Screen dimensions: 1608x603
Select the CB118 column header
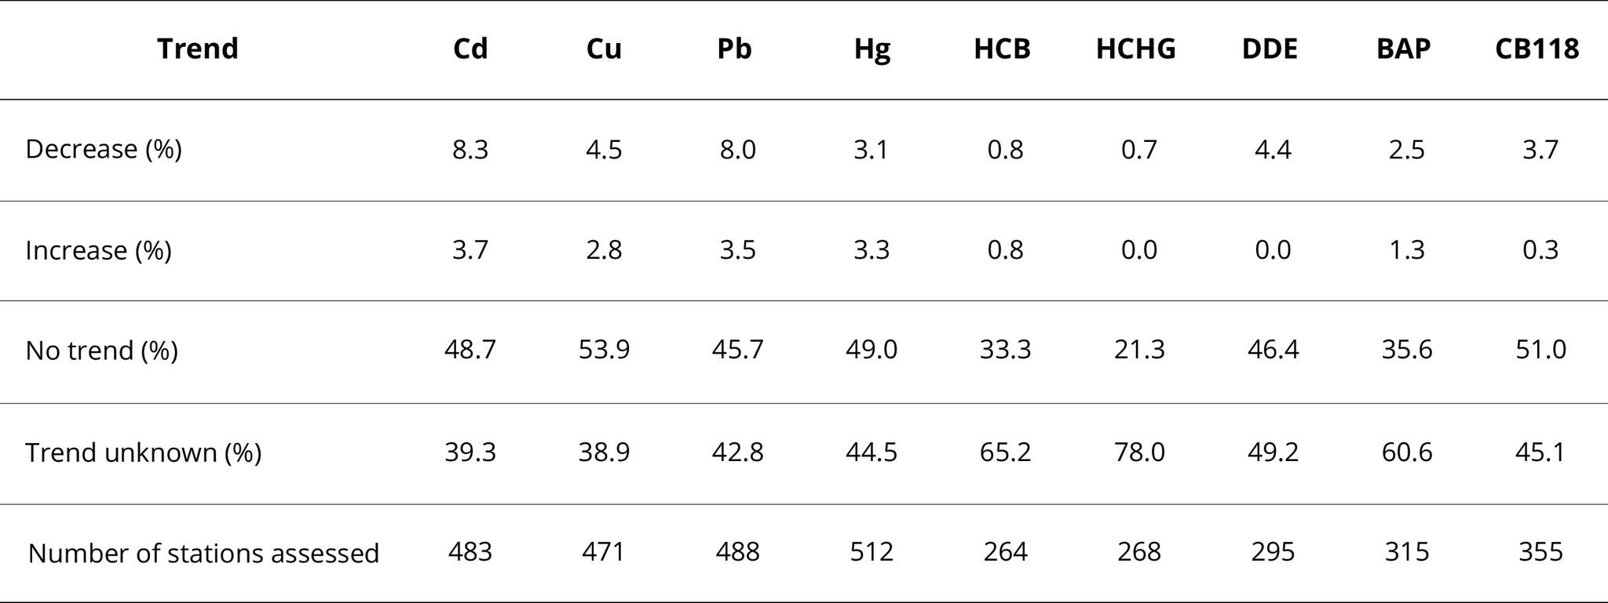pos(1537,49)
